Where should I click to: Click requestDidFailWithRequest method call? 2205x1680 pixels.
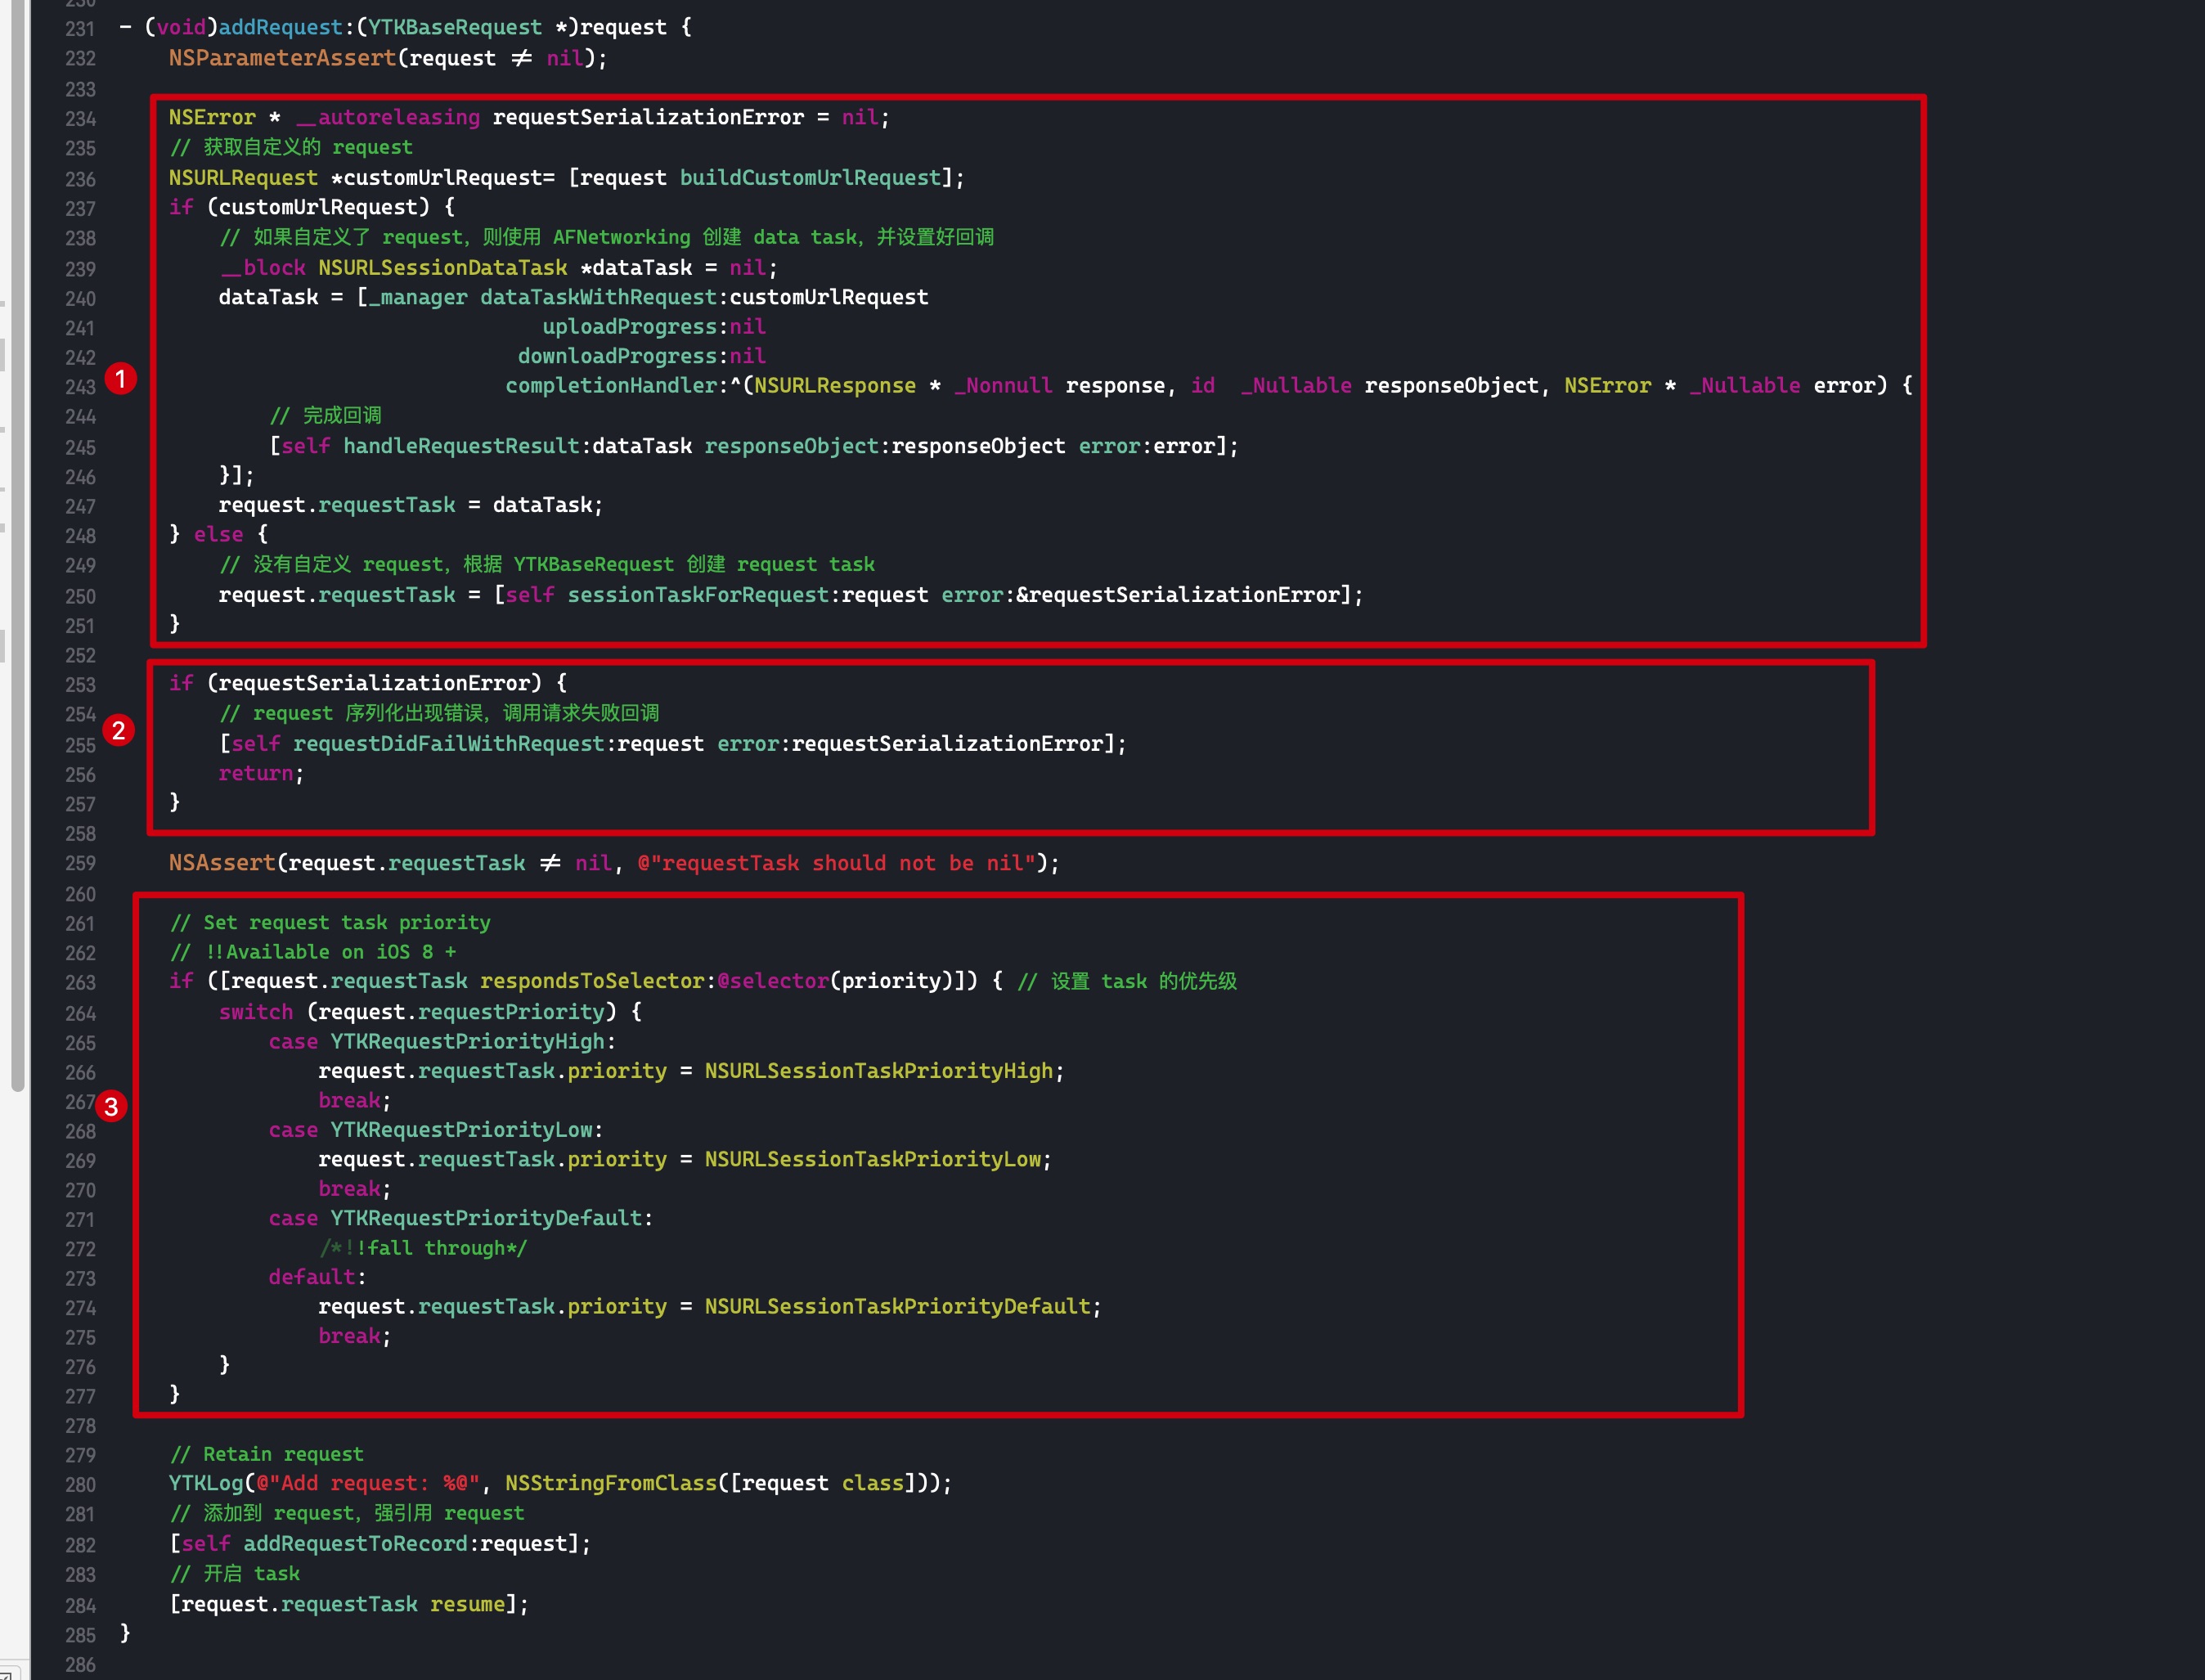point(448,744)
